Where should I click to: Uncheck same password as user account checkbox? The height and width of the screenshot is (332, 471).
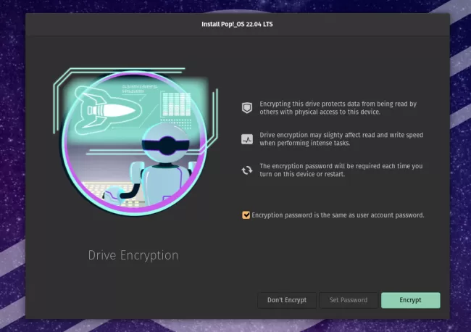(246, 215)
